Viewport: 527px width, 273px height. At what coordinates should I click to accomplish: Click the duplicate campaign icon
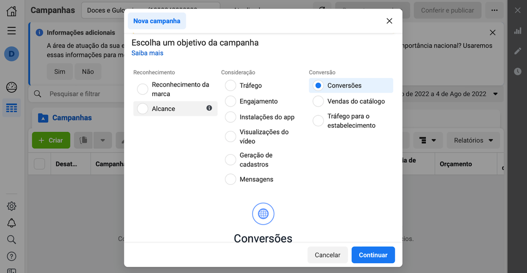(83, 140)
